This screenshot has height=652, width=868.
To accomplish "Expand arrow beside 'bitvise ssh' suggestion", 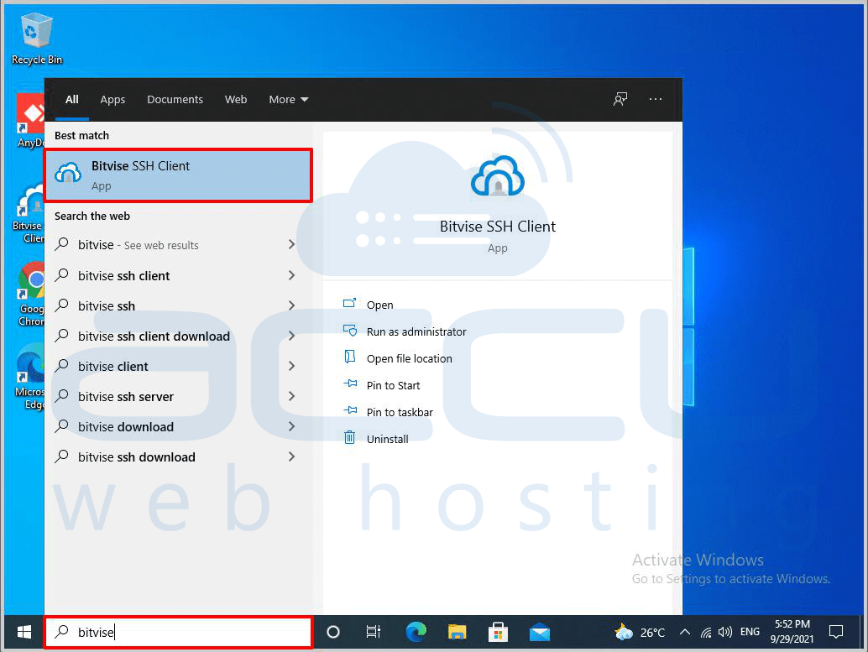I will [x=292, y=305].
